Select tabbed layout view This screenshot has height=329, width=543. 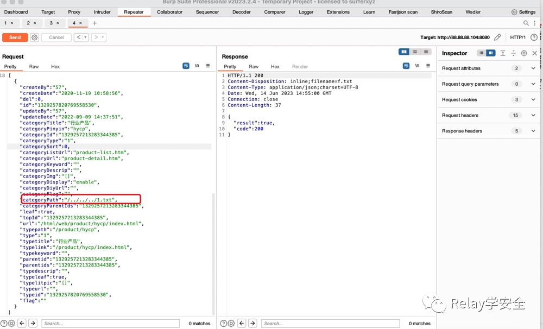(426, 52)
